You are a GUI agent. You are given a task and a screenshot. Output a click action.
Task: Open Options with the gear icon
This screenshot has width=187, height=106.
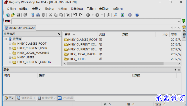(130, 15)
